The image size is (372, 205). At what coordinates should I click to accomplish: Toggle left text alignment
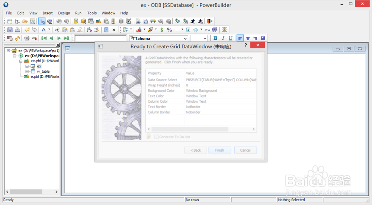point(240,38)
